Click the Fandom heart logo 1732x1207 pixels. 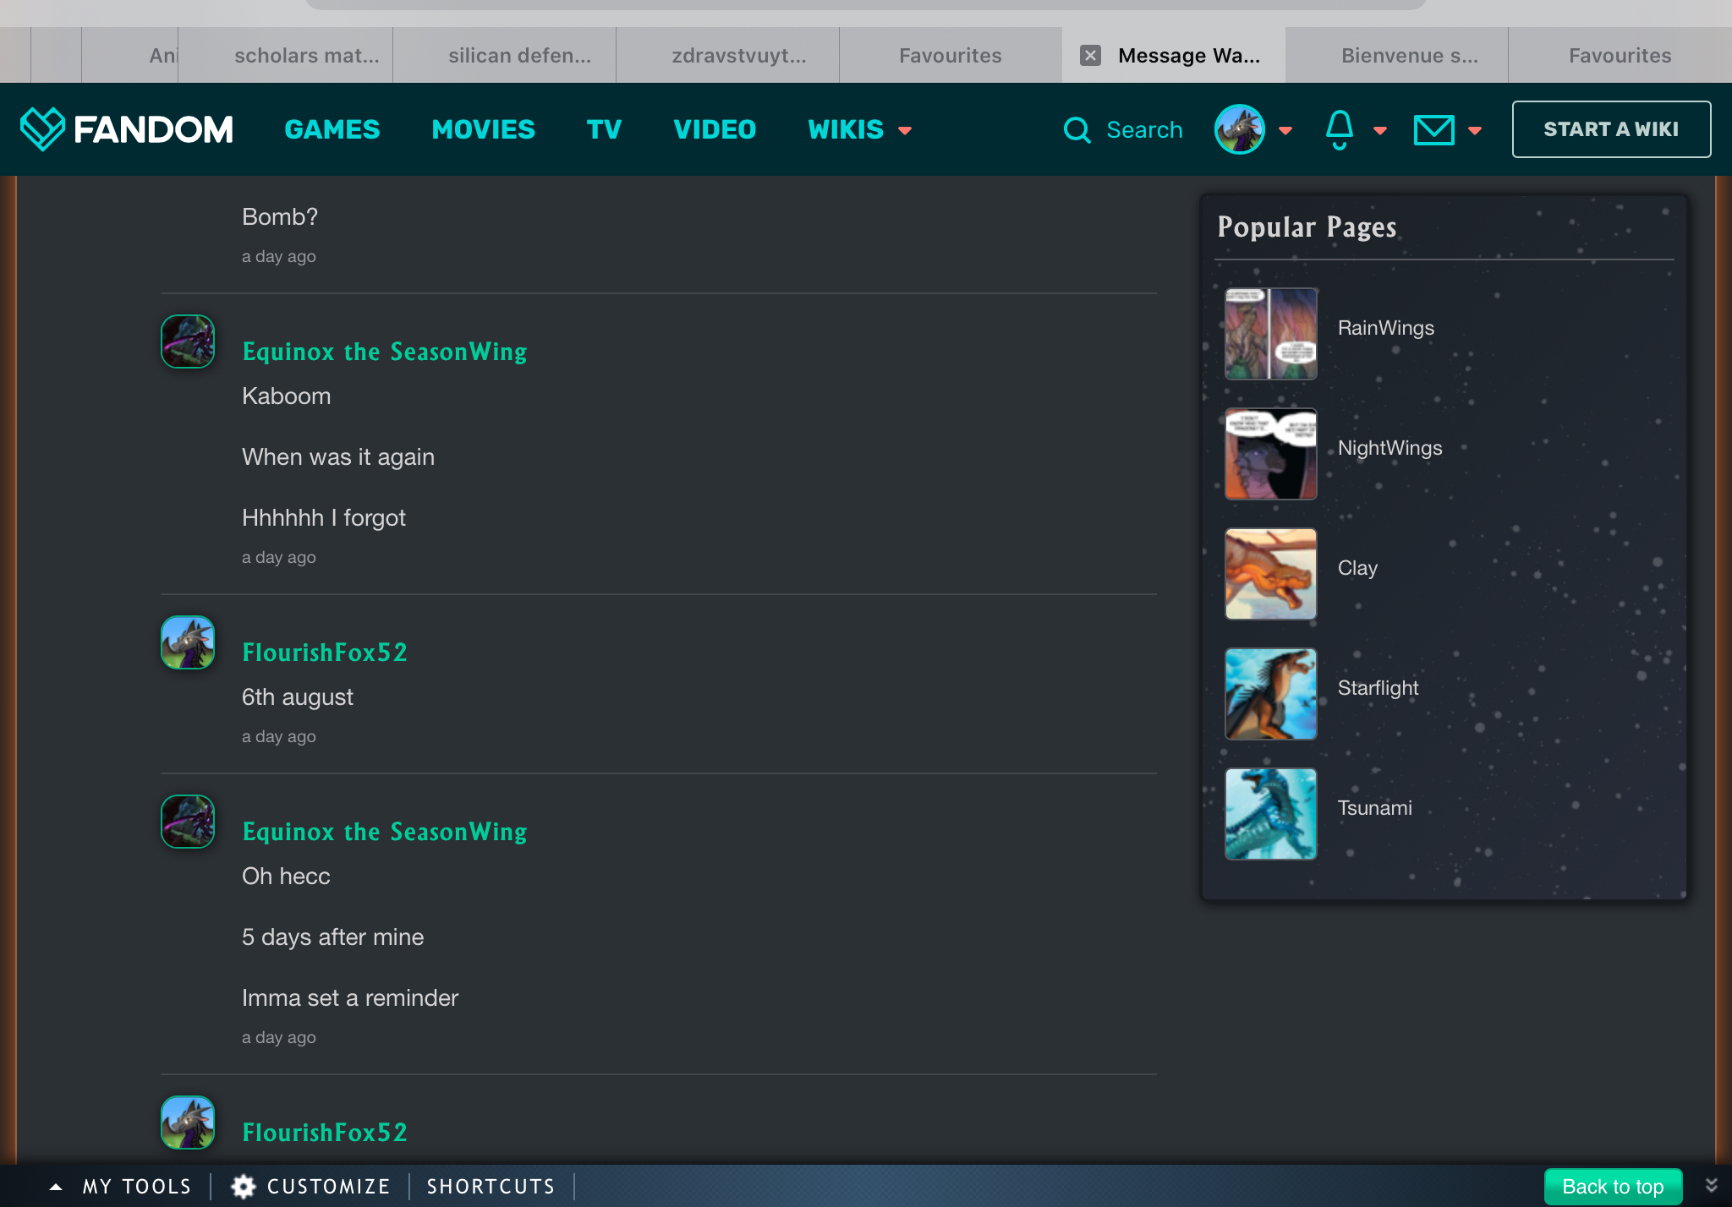point(42,128)
